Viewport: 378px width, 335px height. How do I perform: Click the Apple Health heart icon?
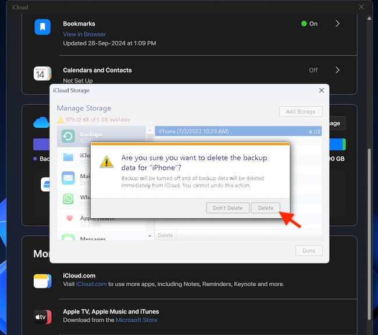pyautogui.click(x=68, y=219)
